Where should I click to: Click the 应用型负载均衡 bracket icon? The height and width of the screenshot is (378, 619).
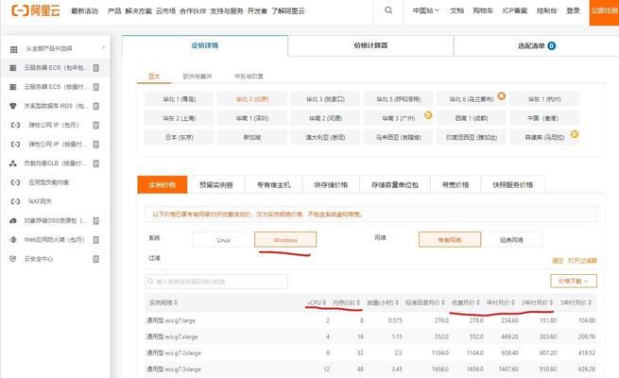click(x=15, y=182)
